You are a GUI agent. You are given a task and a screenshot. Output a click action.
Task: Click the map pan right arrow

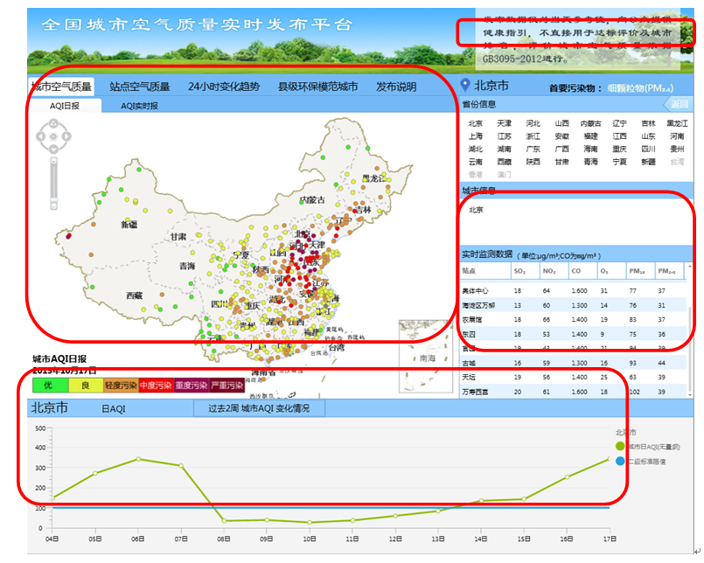(x=66, y=136)
